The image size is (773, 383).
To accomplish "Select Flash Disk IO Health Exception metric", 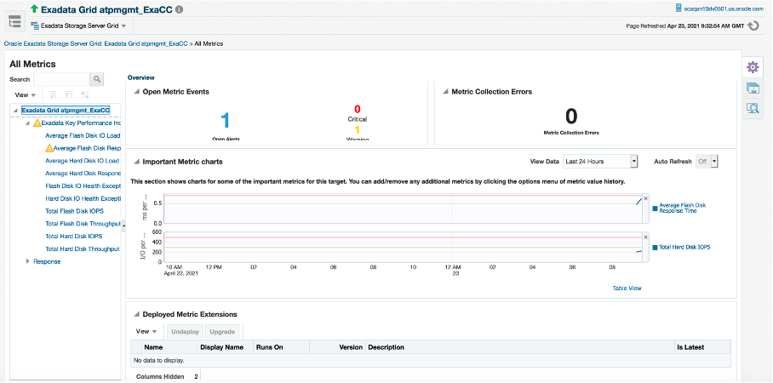I will point(83,186).
